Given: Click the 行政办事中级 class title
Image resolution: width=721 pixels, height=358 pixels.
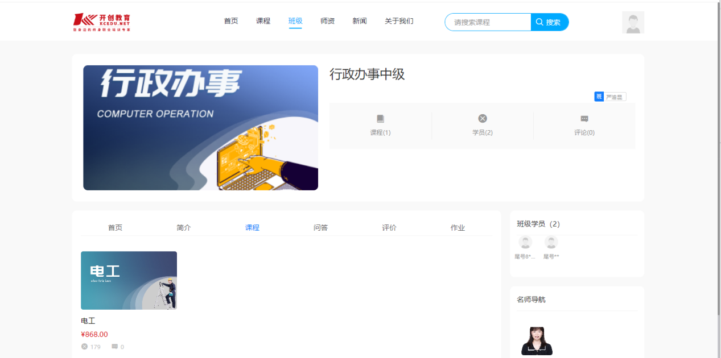Looking at the screenshot, I should tap(367, 74).
